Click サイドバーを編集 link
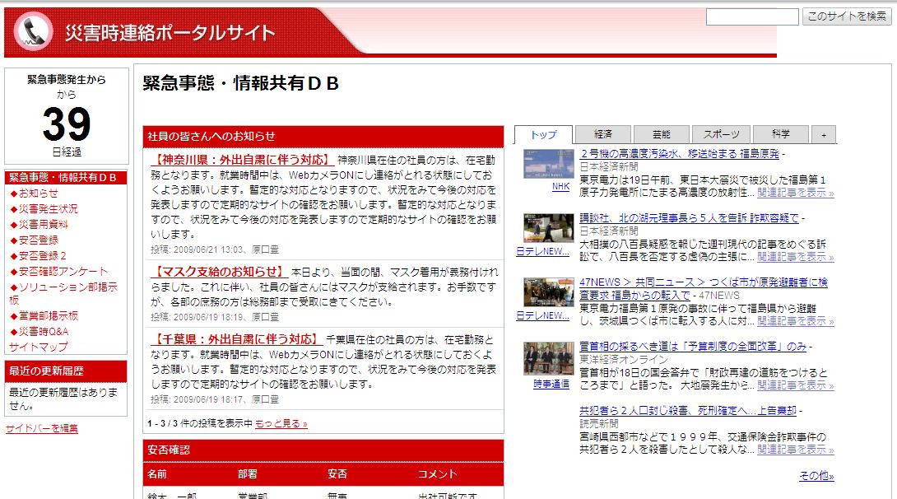This screenshot has width=897, height=499. click(42, 428)
